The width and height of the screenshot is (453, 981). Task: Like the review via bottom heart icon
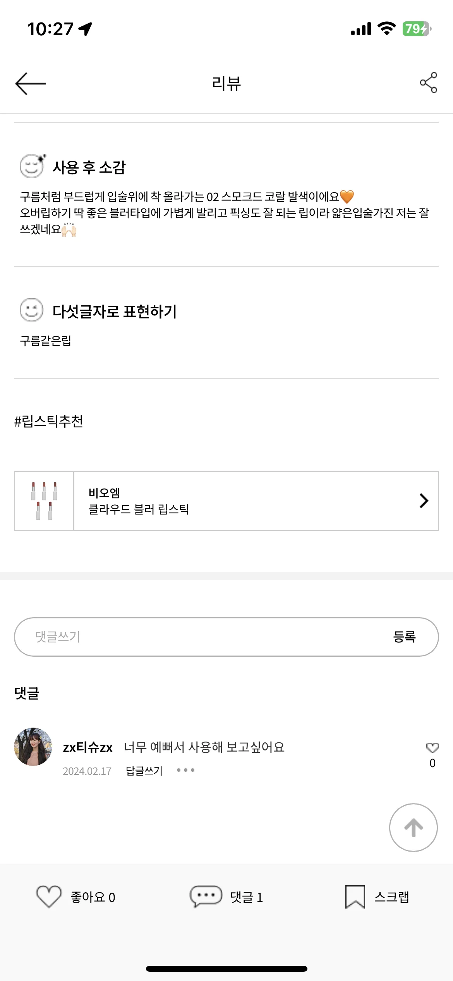pos(49,897)
